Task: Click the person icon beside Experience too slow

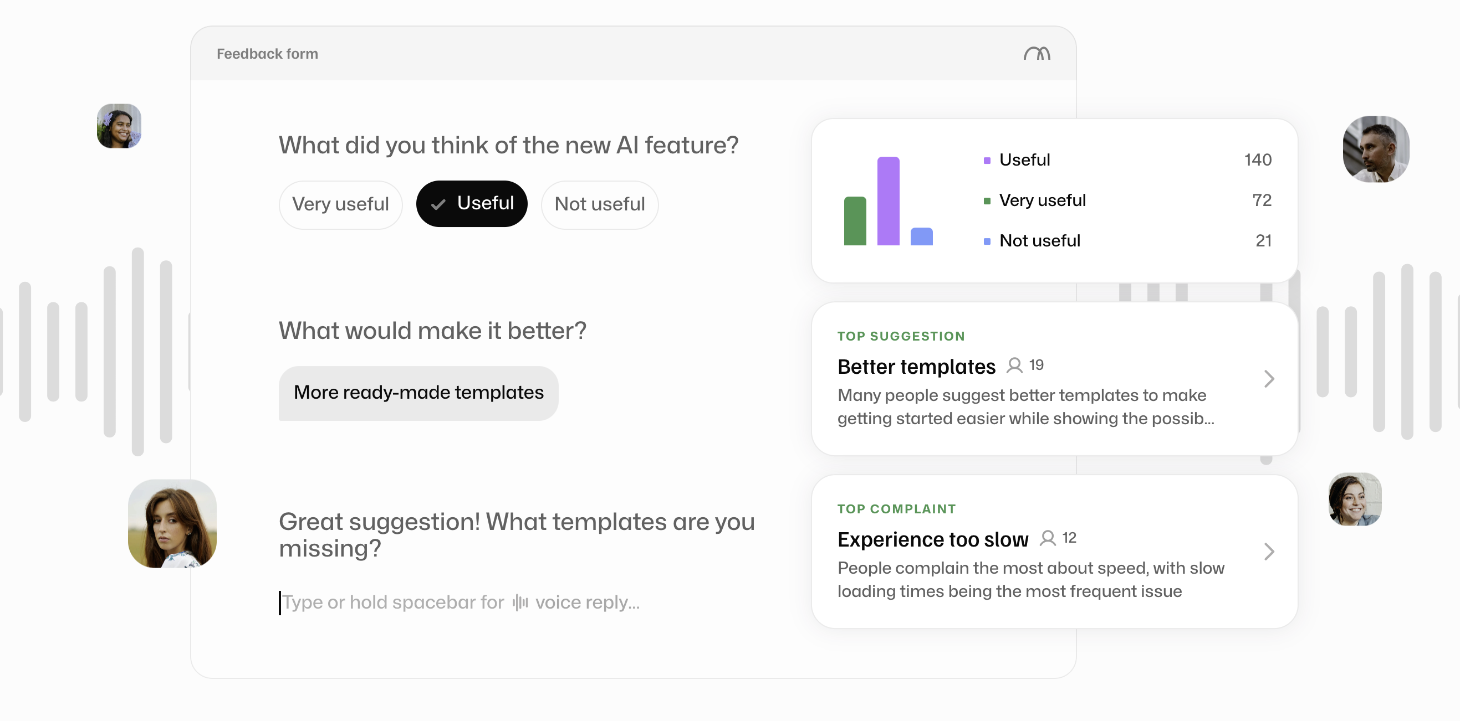Action: coord(1048,538)
